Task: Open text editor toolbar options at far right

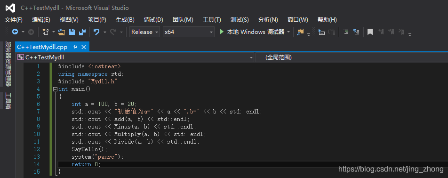Action: click(x=410, y=34)
